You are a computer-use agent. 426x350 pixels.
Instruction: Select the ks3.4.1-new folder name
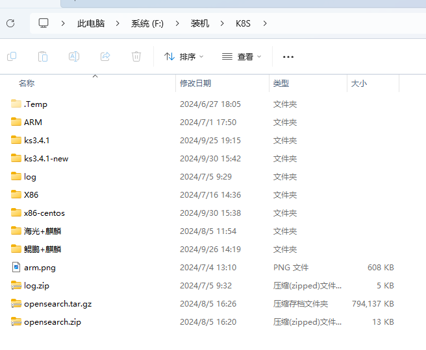(46, 159)
